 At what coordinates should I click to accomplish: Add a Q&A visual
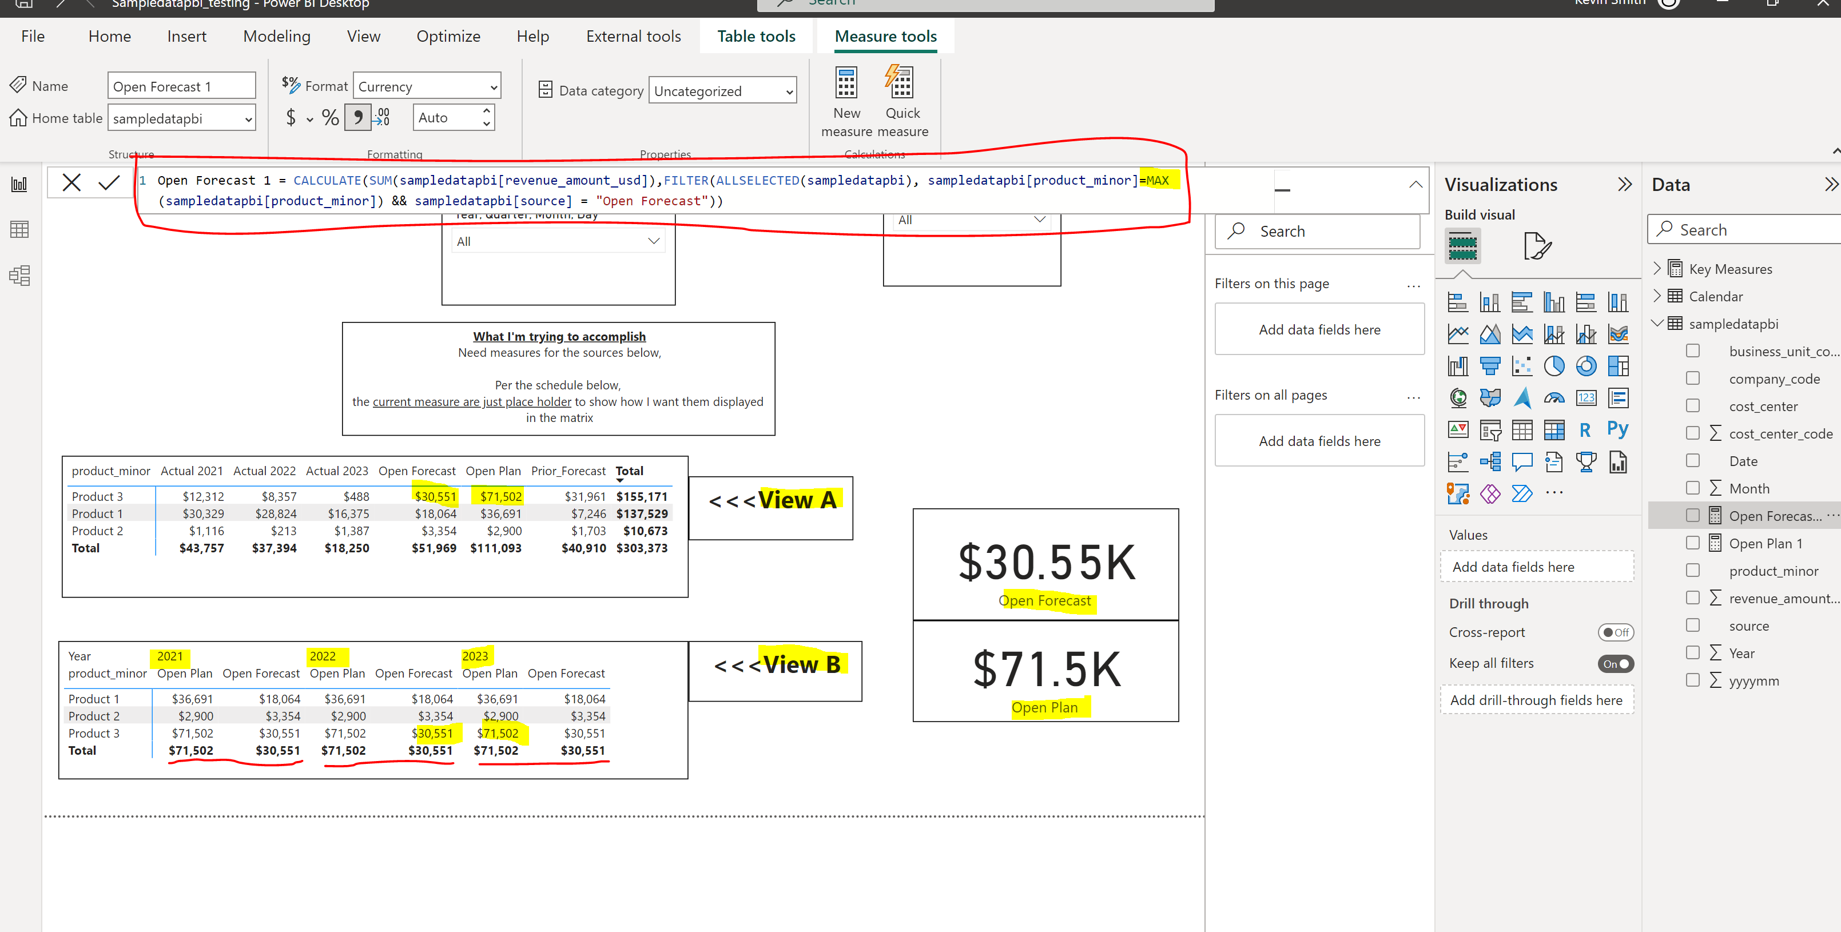pyautogui.click(x=1522, y=462)
